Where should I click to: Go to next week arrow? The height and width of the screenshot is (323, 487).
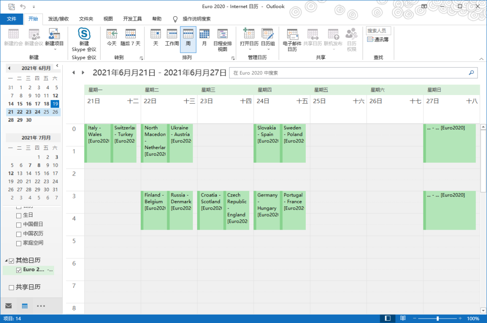[83, 73]
